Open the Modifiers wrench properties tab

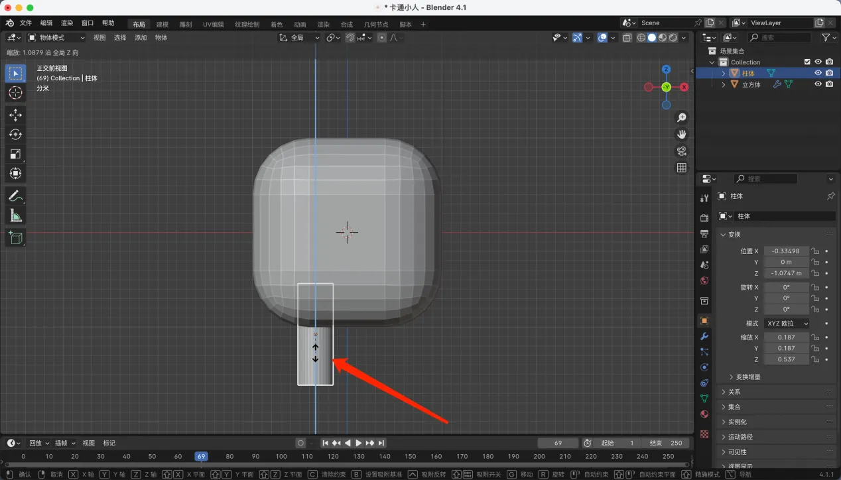point(704,336)
